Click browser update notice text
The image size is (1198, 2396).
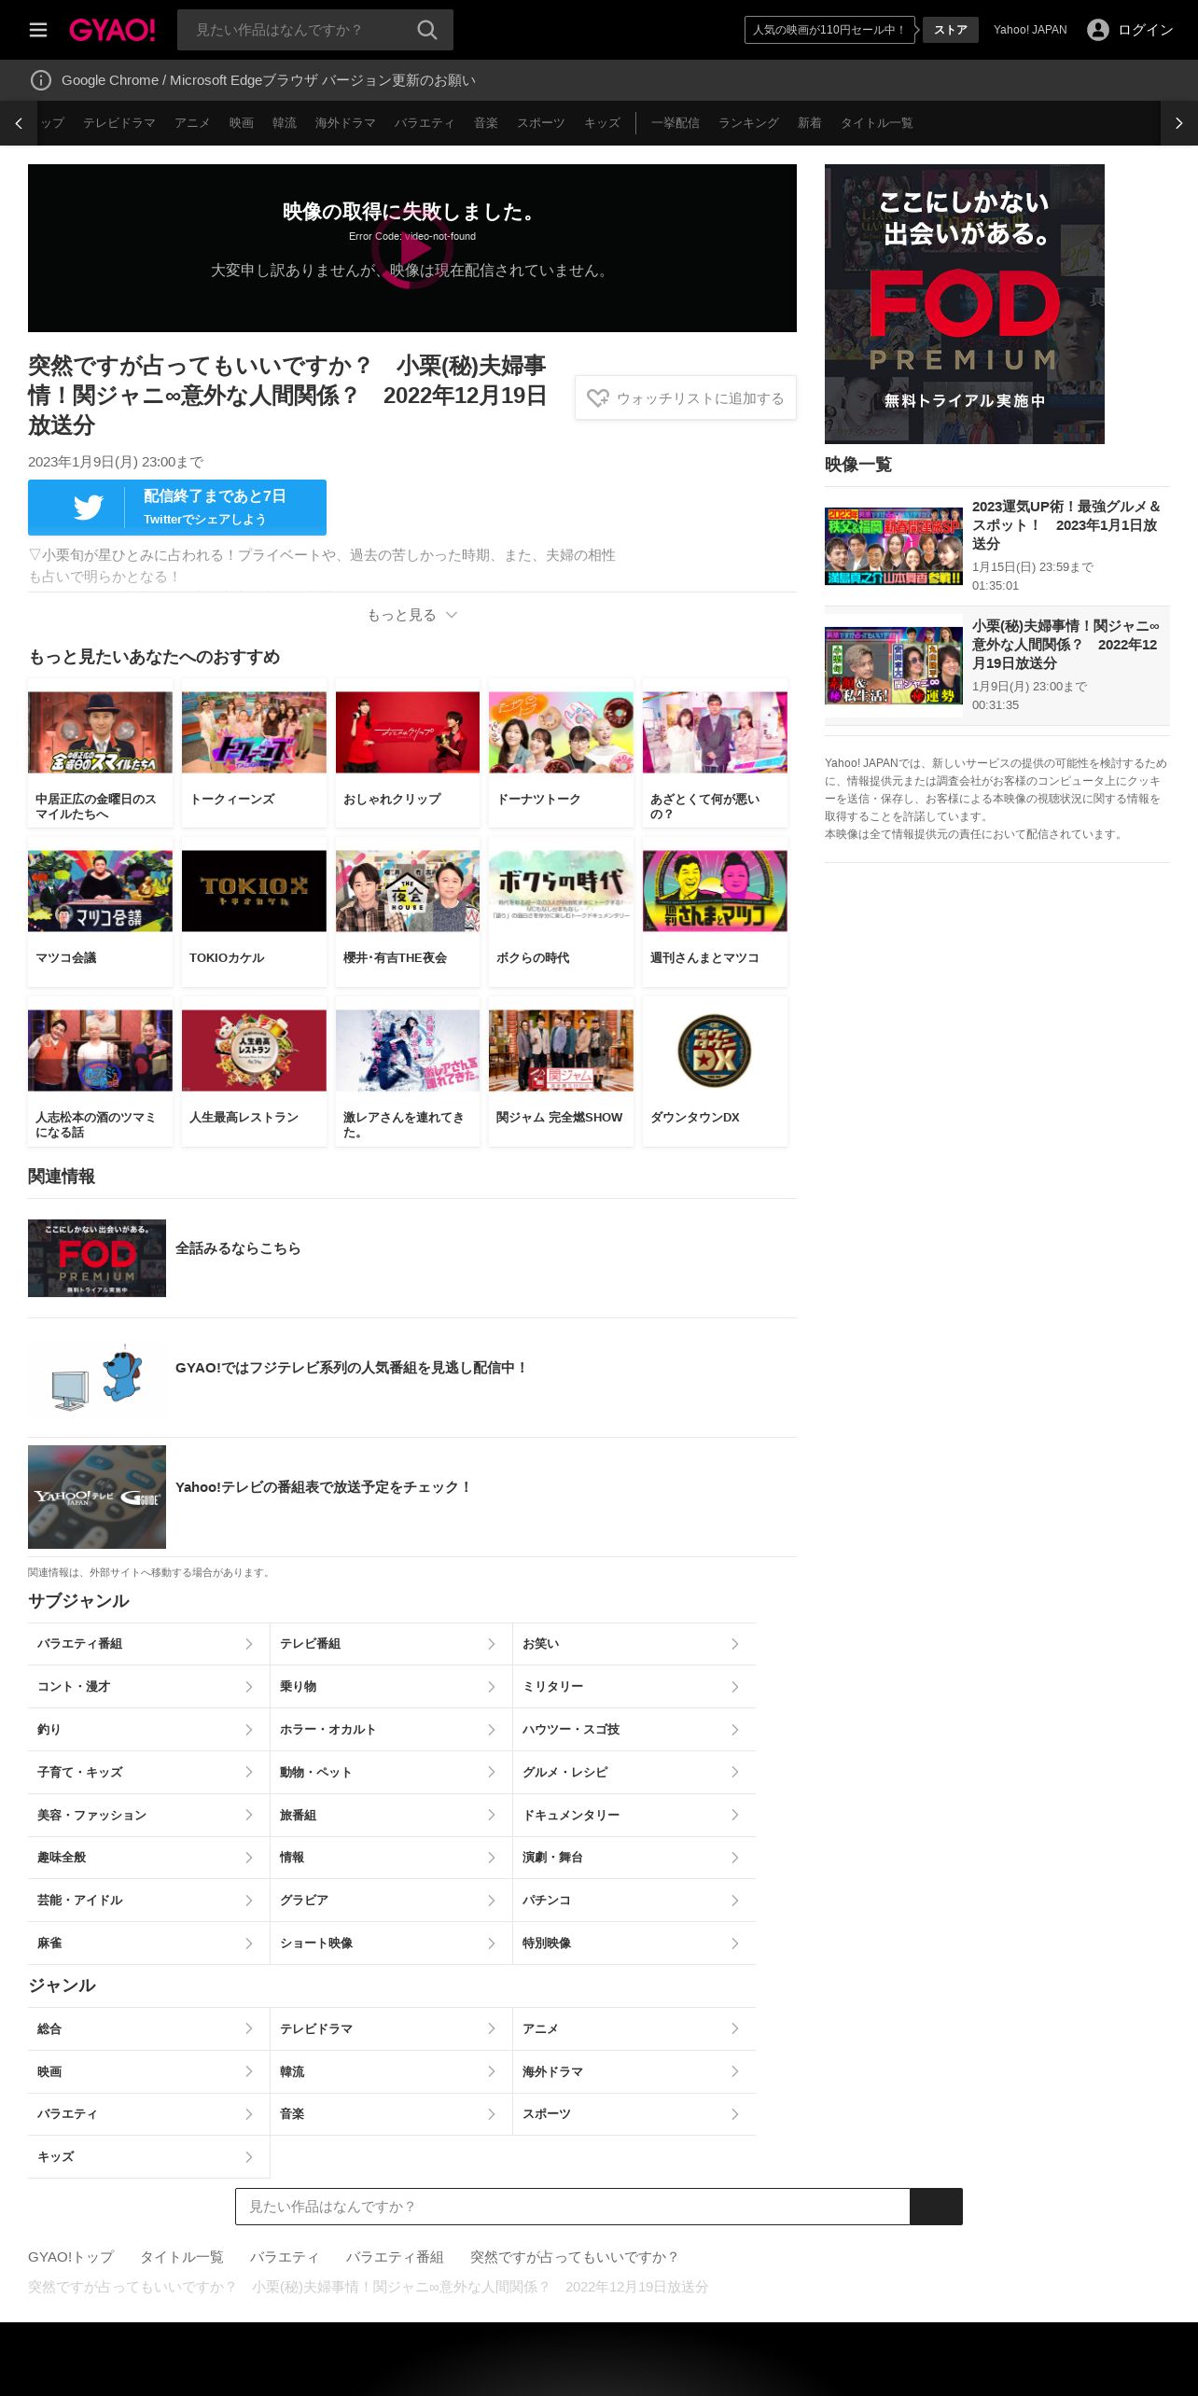269,80
